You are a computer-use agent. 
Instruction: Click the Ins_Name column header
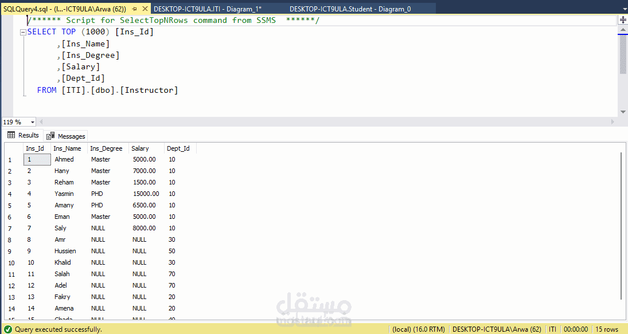click(x=69, y=148)
